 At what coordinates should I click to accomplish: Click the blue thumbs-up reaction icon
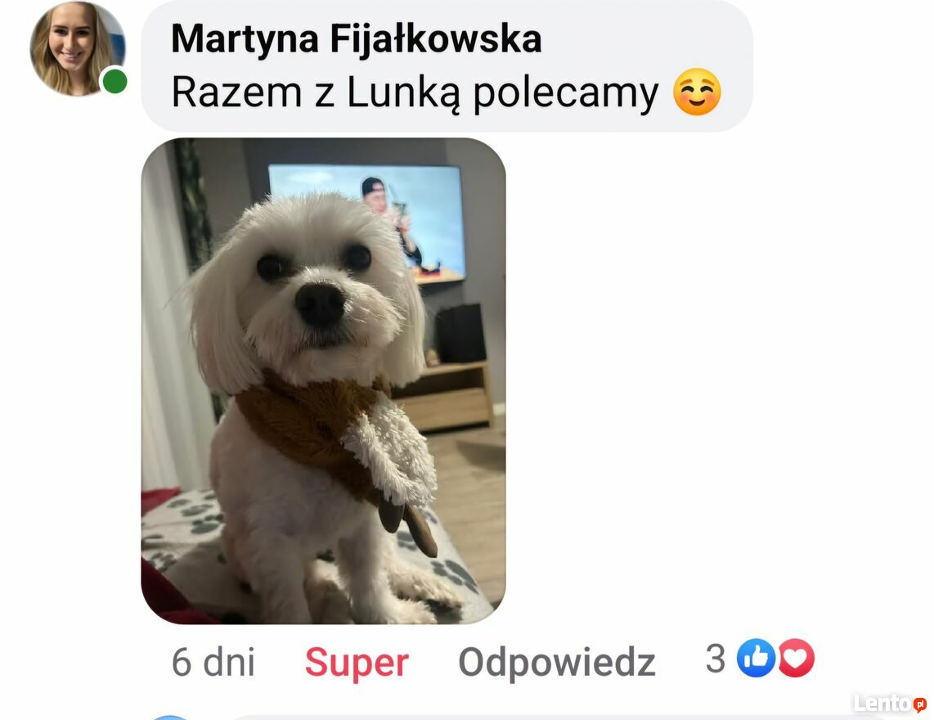pyautogui.click(x=756, y=658)
